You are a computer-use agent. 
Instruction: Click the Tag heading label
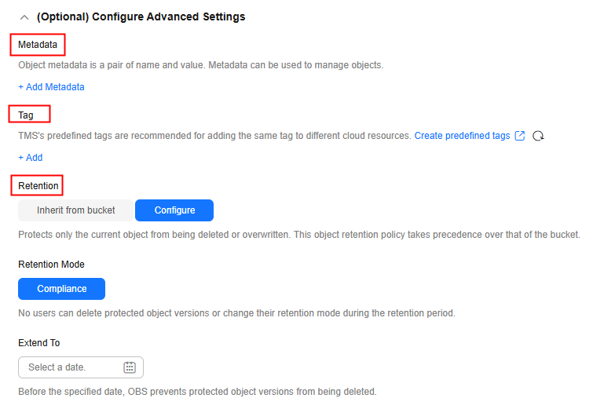pos(26,115)
